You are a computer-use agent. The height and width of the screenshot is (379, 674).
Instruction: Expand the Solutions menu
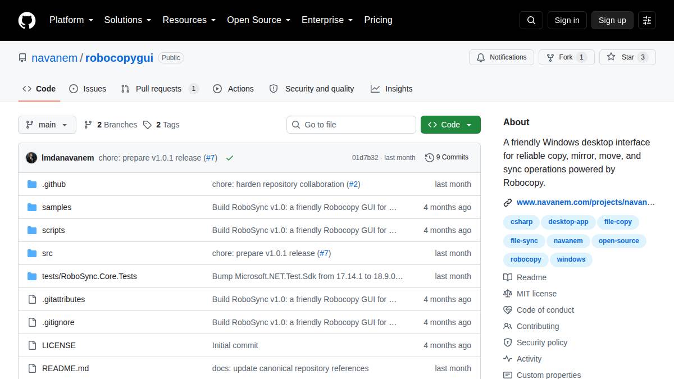click(x=128, y=20)
